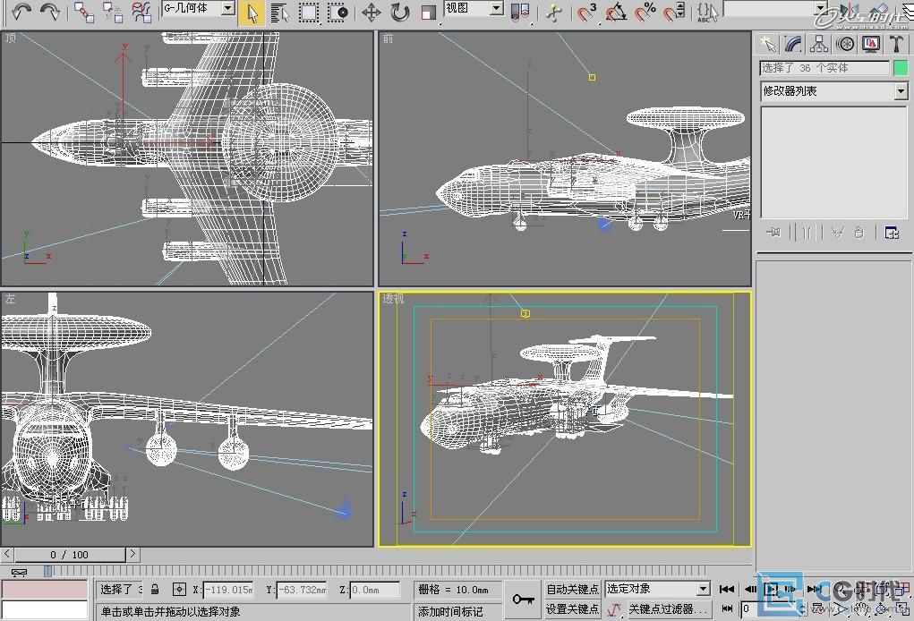Click the Key Mode toggle left of frame field

tap(727, 609)
